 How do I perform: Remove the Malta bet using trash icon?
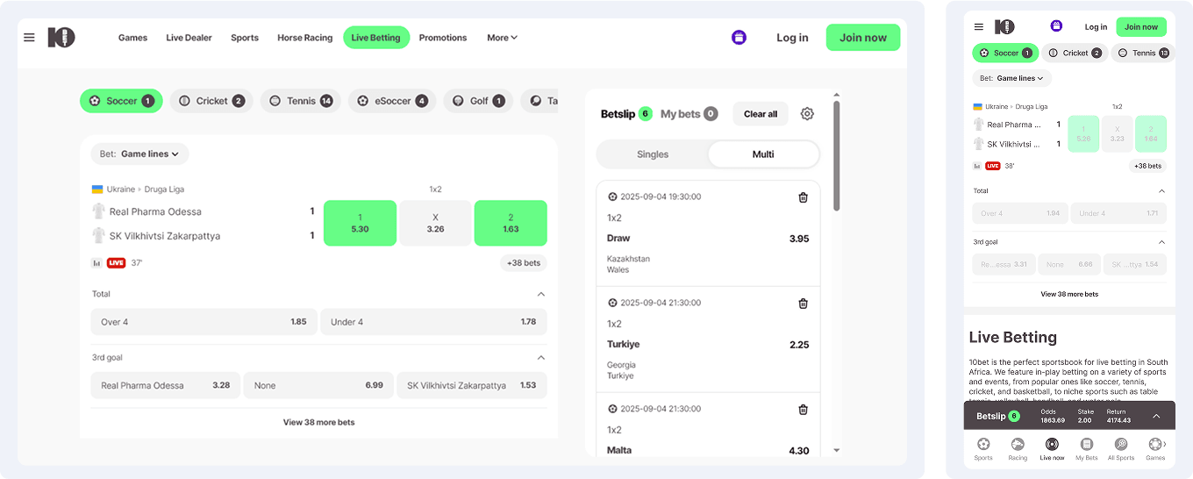[803, 410]
